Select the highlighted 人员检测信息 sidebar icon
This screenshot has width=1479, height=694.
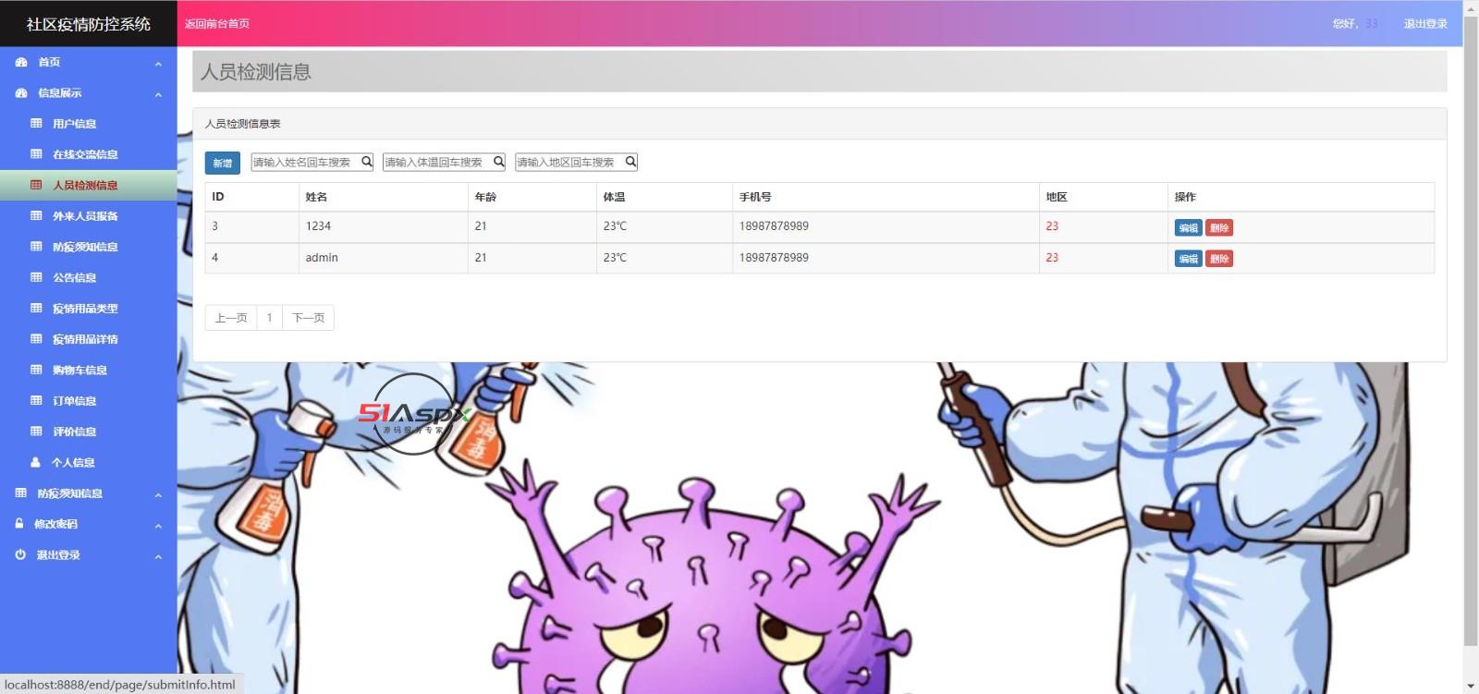pos(36,185)
